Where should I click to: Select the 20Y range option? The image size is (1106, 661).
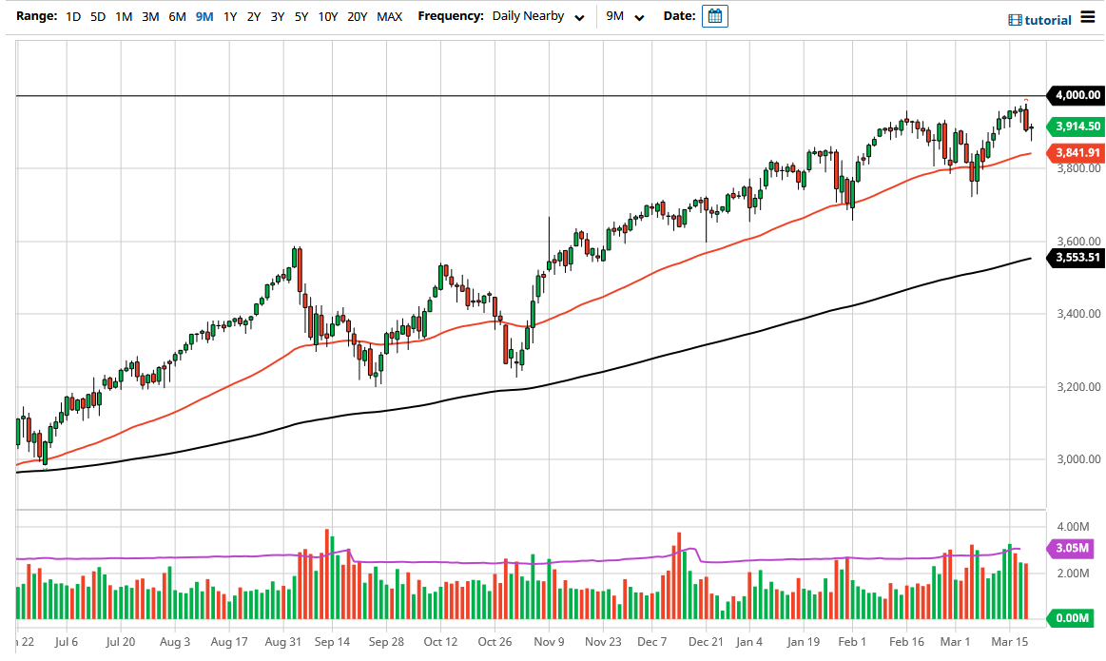click(x=357, y=16)
